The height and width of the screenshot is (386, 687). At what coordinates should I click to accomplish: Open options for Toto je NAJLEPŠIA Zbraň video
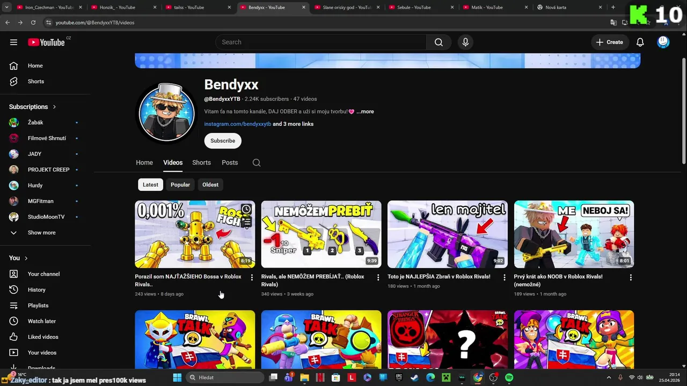point(504,278)
